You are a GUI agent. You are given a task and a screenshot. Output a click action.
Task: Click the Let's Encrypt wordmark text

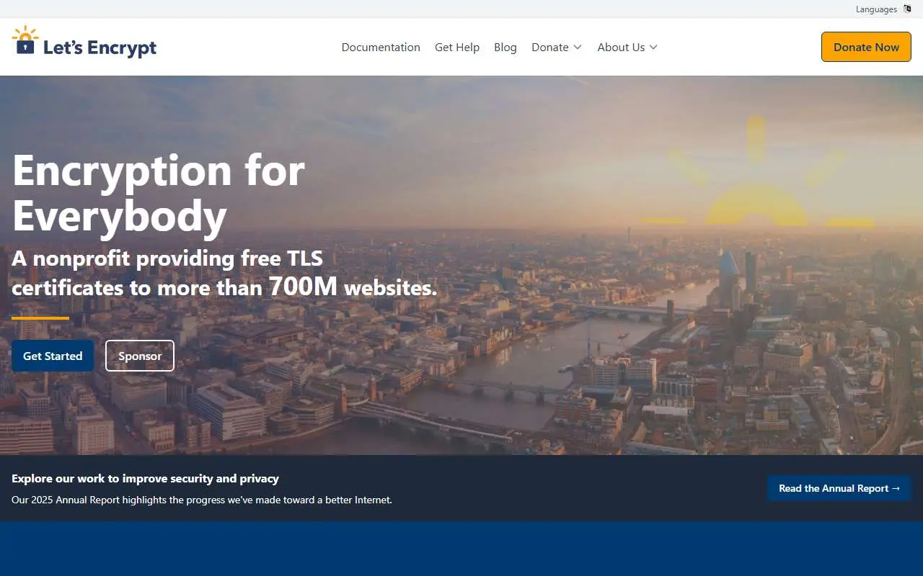(x=100, y=48)
